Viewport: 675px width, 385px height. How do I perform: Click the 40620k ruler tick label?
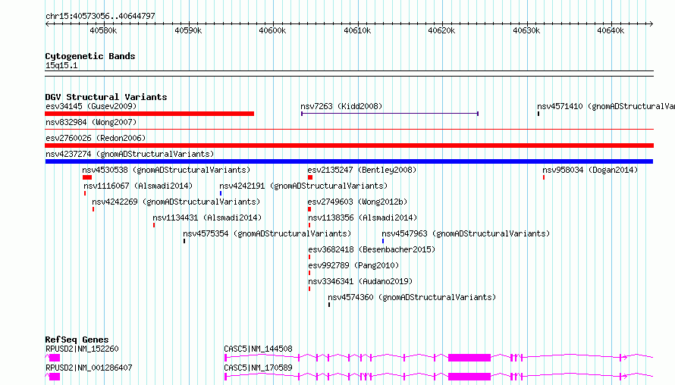pyautogui.click(x=441, y=30)
